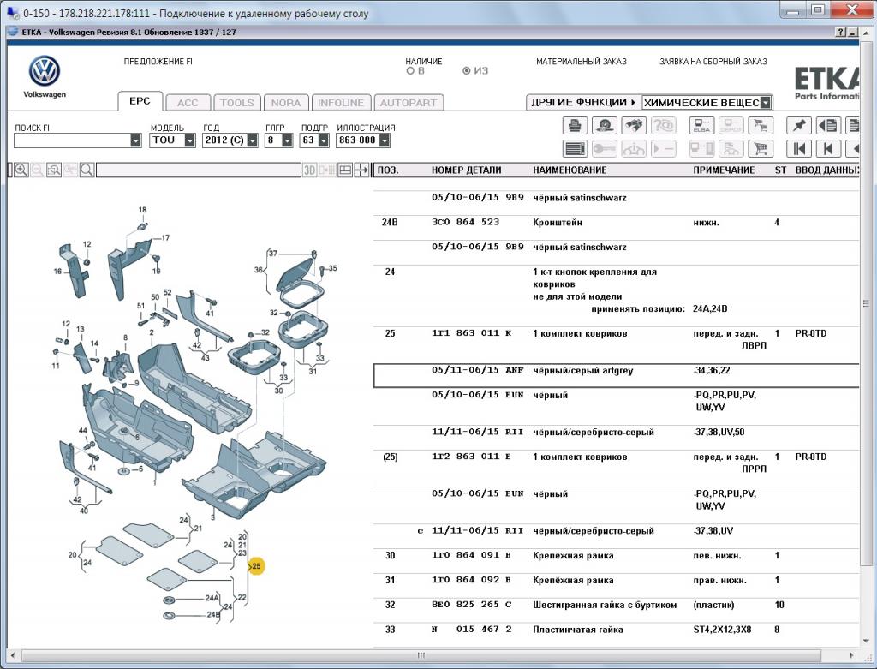Click the ELBA toolbar icon
877x669 pixels.
coord(701,125)
